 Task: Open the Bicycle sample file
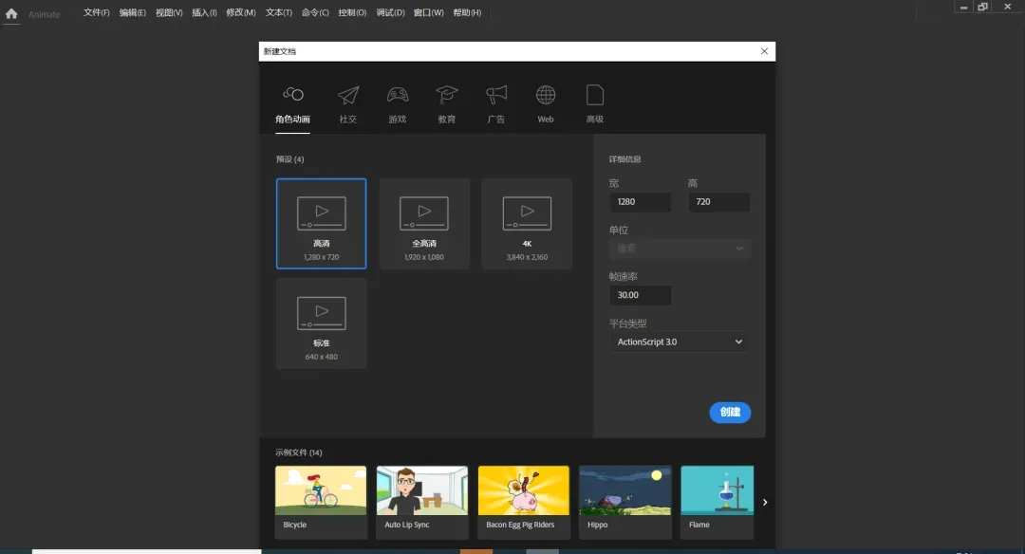[321, 503]
